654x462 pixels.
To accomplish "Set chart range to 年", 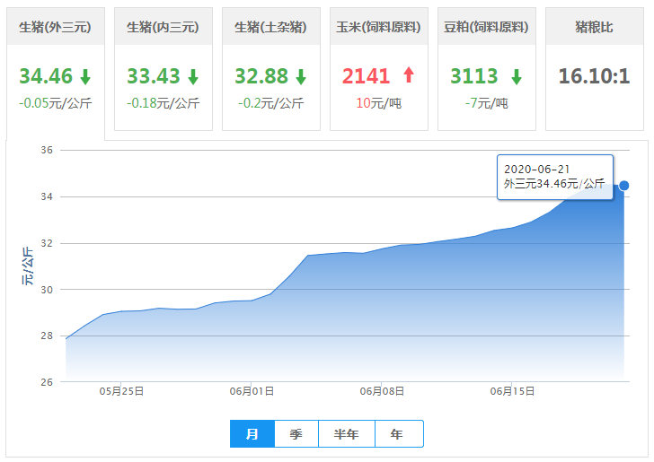I will click(397, 434).
